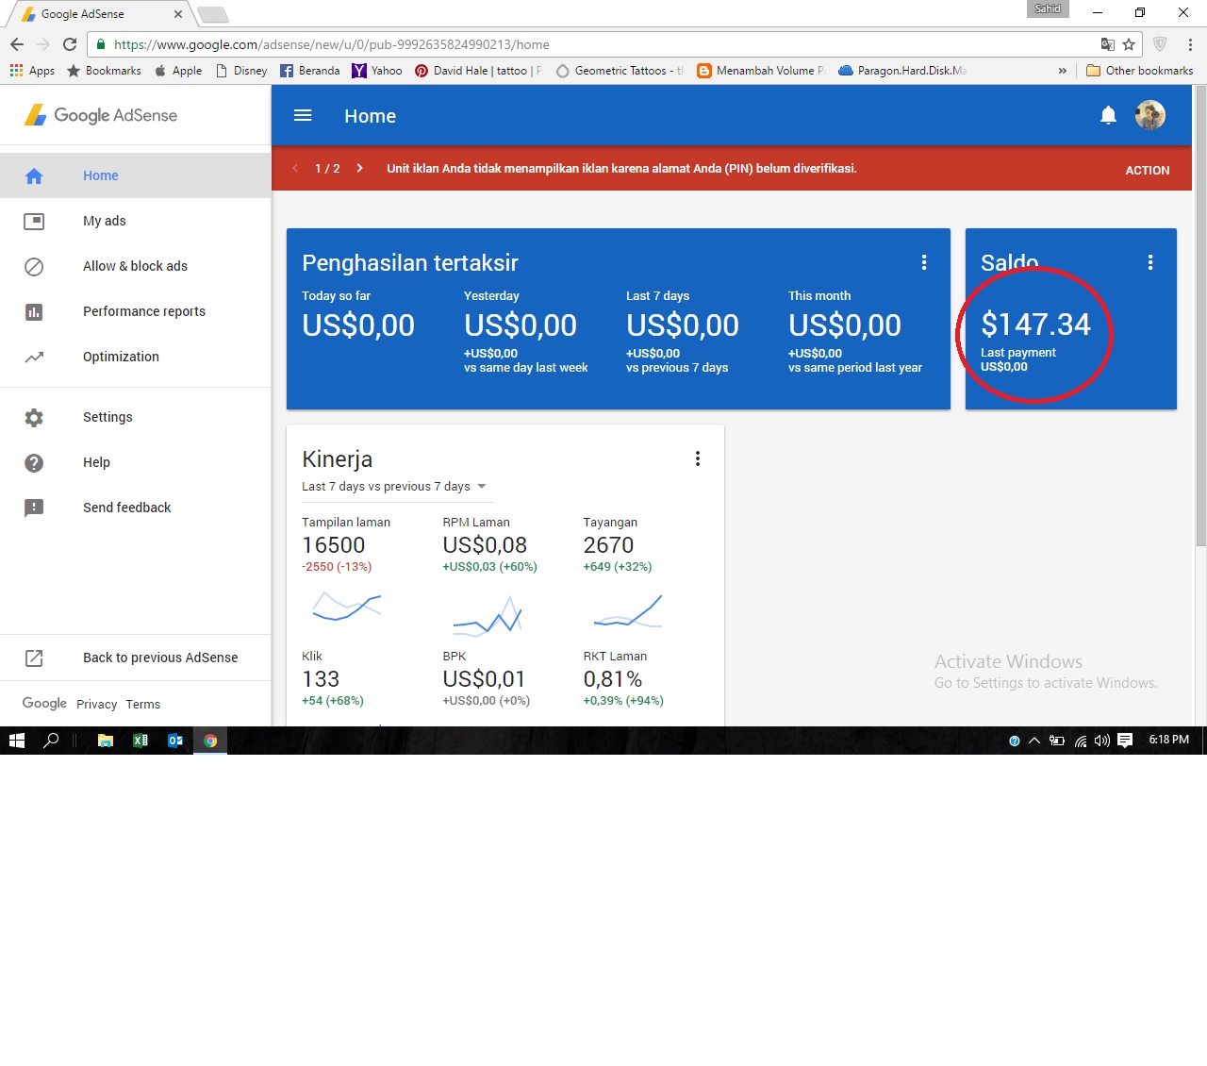Click the Home house icon in sidebar
This screenshot has width=1207, height=1066.
pos(34,175)
